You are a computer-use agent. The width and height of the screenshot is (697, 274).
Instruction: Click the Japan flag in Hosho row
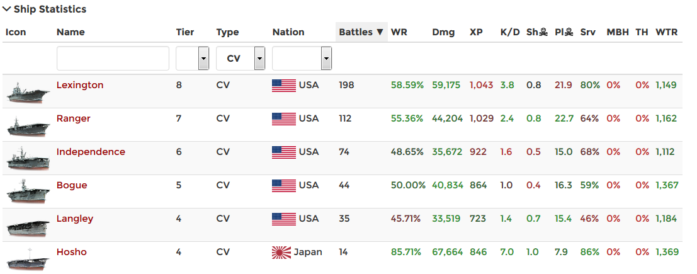point(281,253)
